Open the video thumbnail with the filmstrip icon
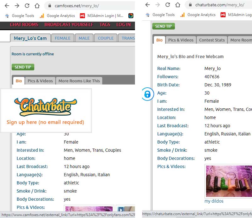The width and height of the screenshot is (252, 218). click(x=125, y=208)
